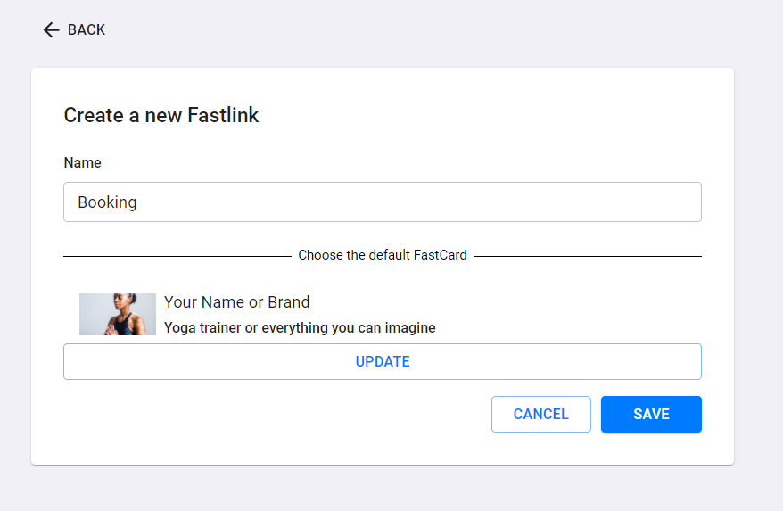
Task: Click blank card area below the SAVE button
Action: tap(651, 449)
